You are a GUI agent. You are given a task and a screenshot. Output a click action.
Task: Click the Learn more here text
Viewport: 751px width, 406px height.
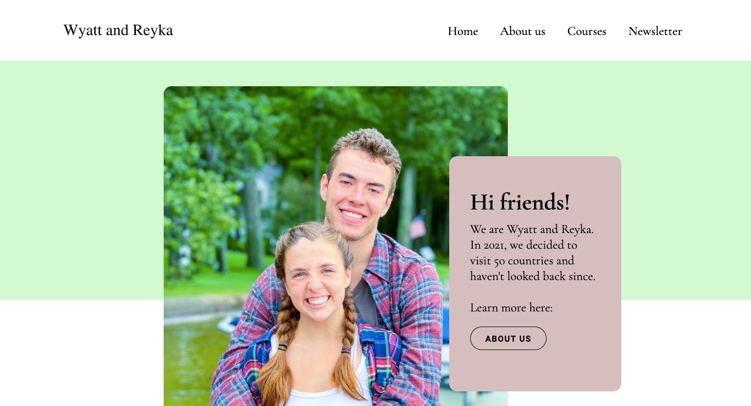click(511, 308)
